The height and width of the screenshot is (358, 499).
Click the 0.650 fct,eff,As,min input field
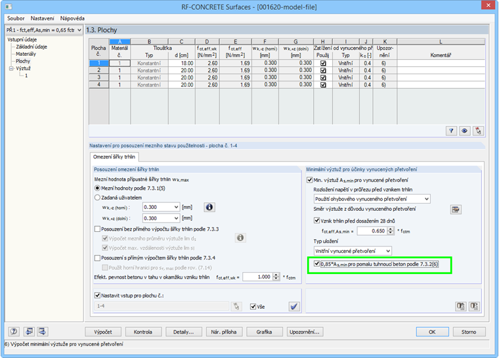372,231
